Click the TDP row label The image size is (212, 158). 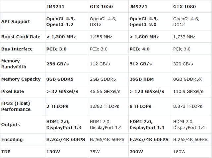point(6,152)
